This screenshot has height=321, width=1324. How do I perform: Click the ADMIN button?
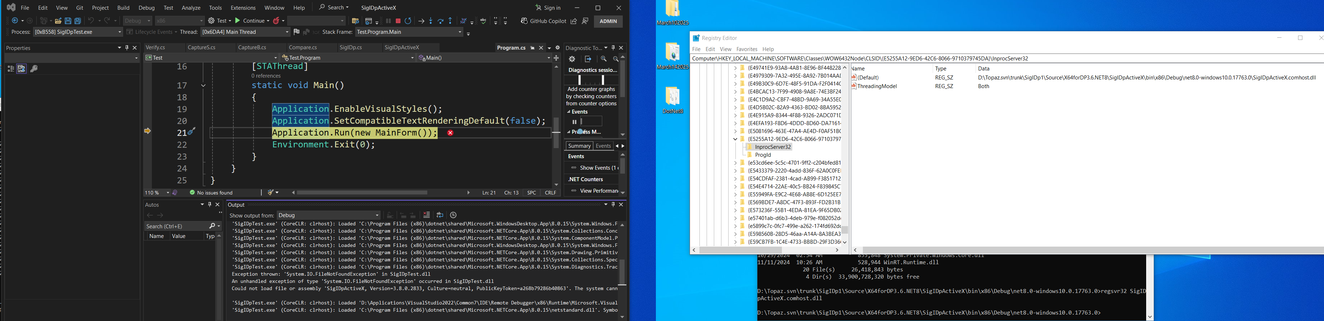(x=609, y=21)
